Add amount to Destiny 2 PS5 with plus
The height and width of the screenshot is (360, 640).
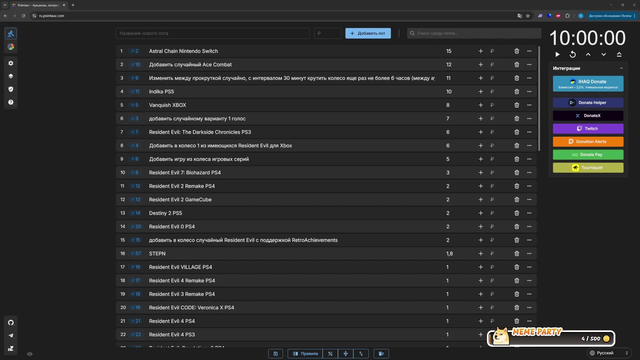(481, 213)
